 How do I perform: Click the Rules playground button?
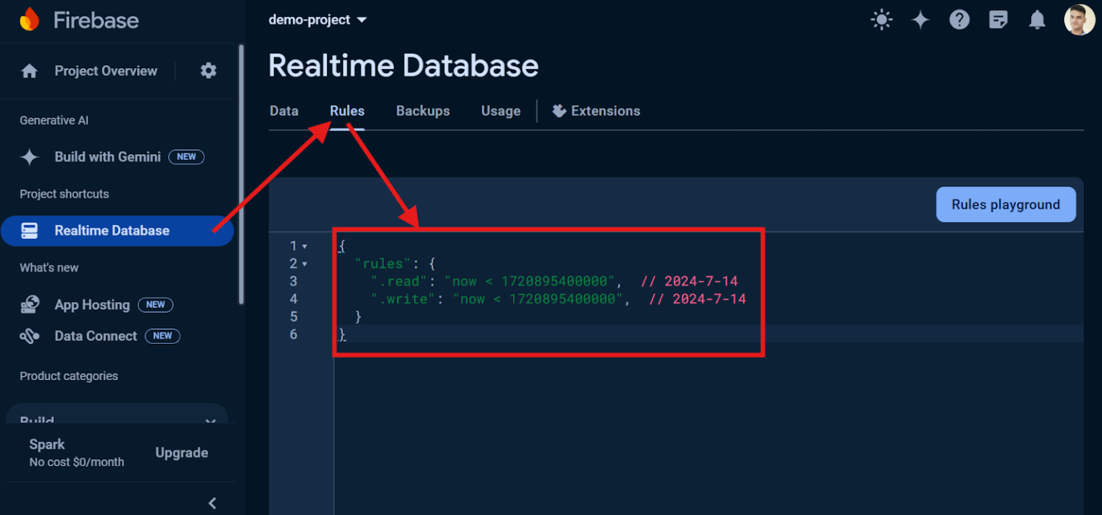tap(1005, 204)
